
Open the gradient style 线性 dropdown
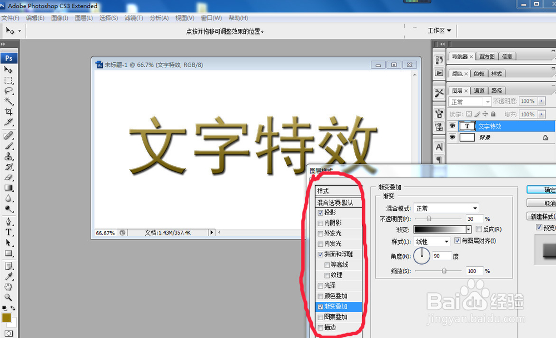pos(431,241)
